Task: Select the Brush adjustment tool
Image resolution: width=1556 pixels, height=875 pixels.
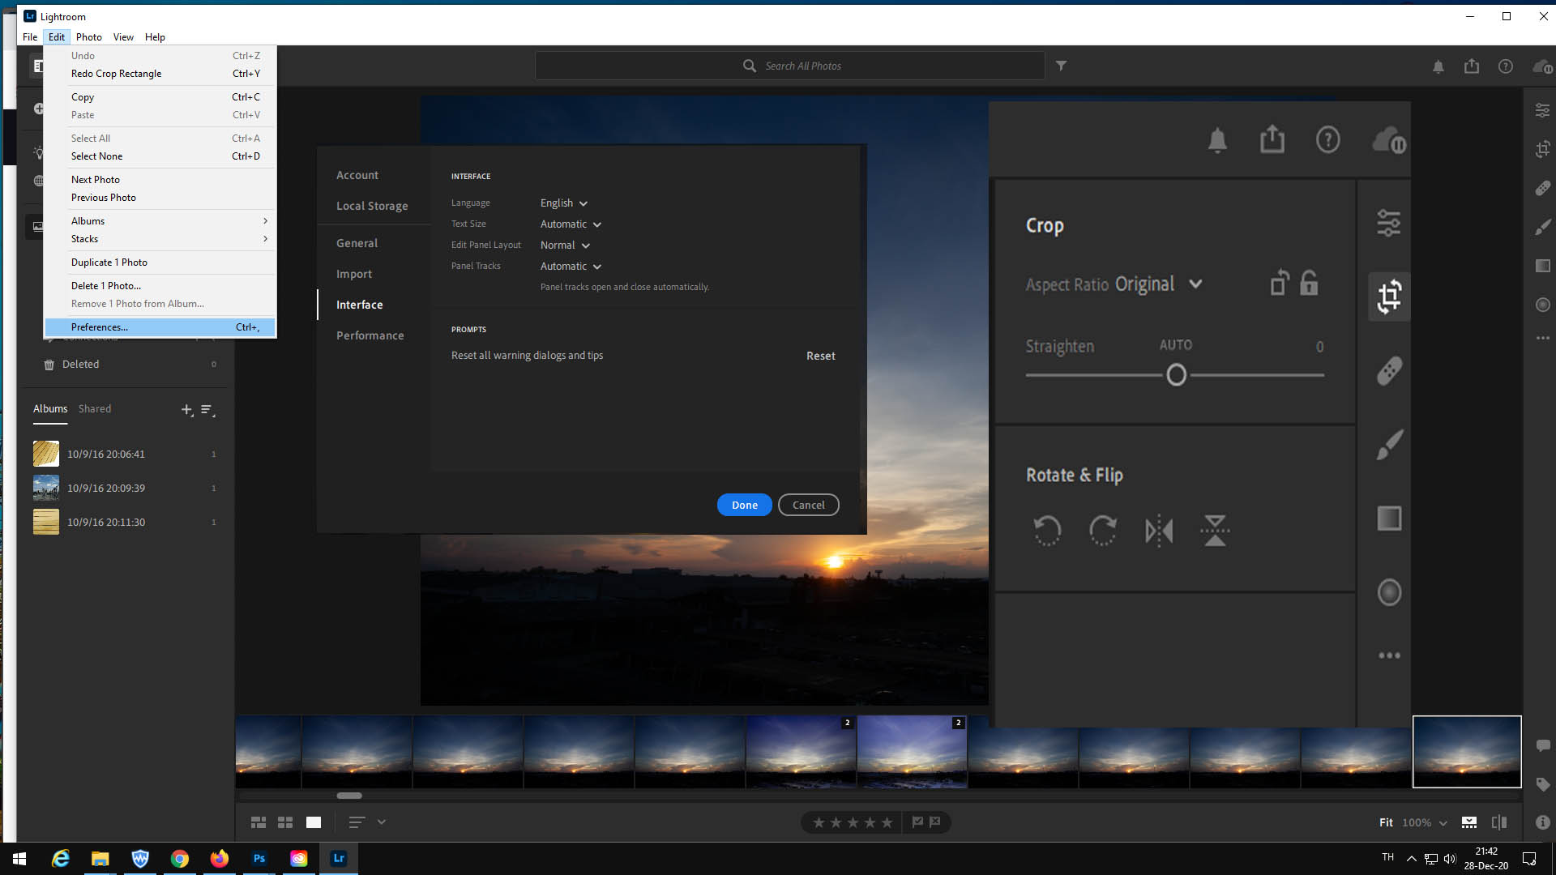Action: [x=1542, y=228]
